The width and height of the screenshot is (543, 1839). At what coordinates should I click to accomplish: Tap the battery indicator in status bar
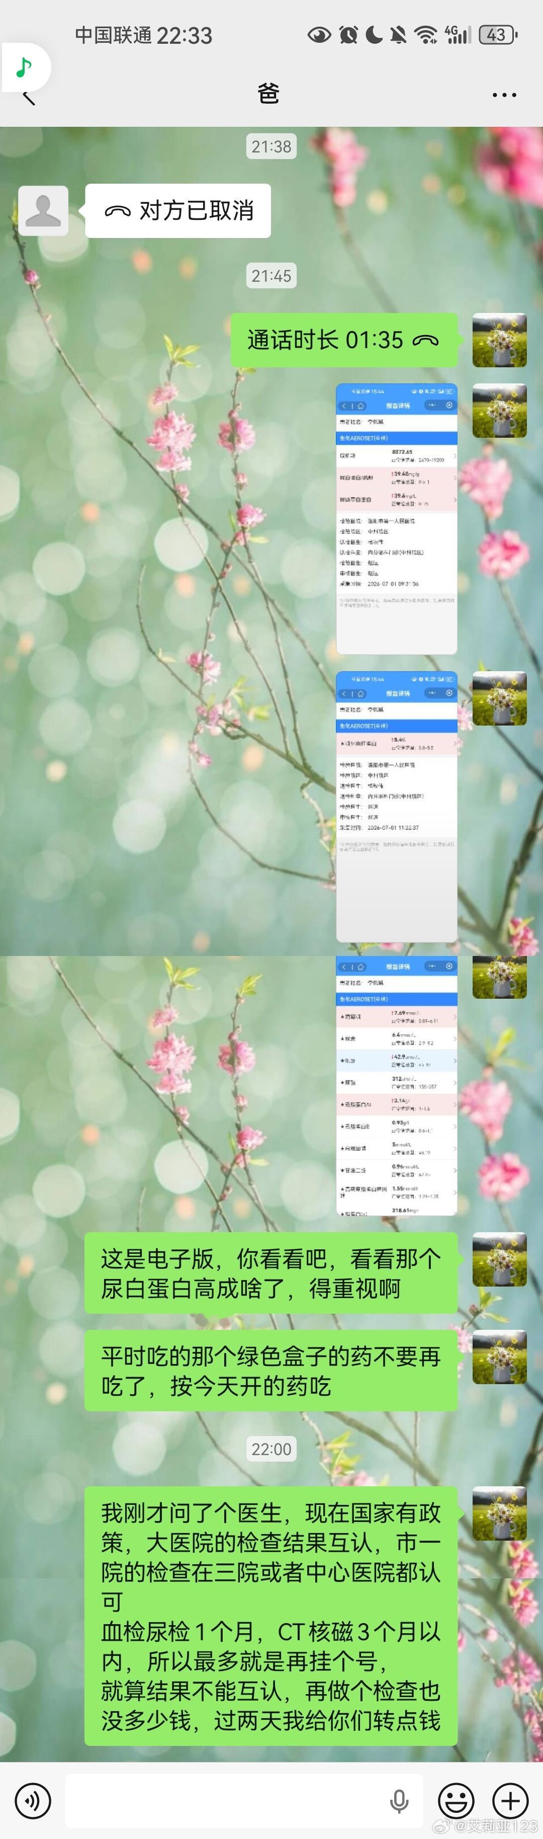tap(498, 34)
